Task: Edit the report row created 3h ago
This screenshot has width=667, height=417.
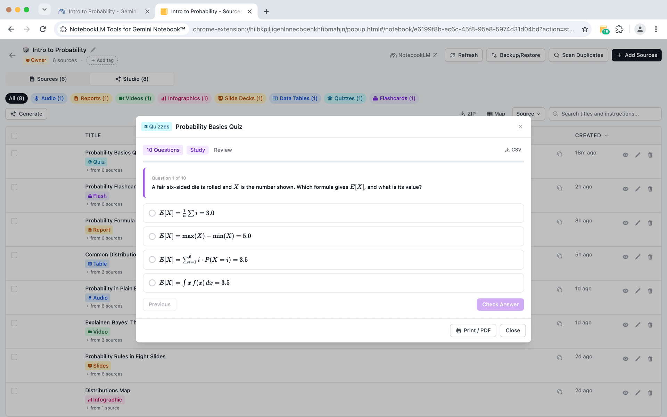Action: click(638, 223)
